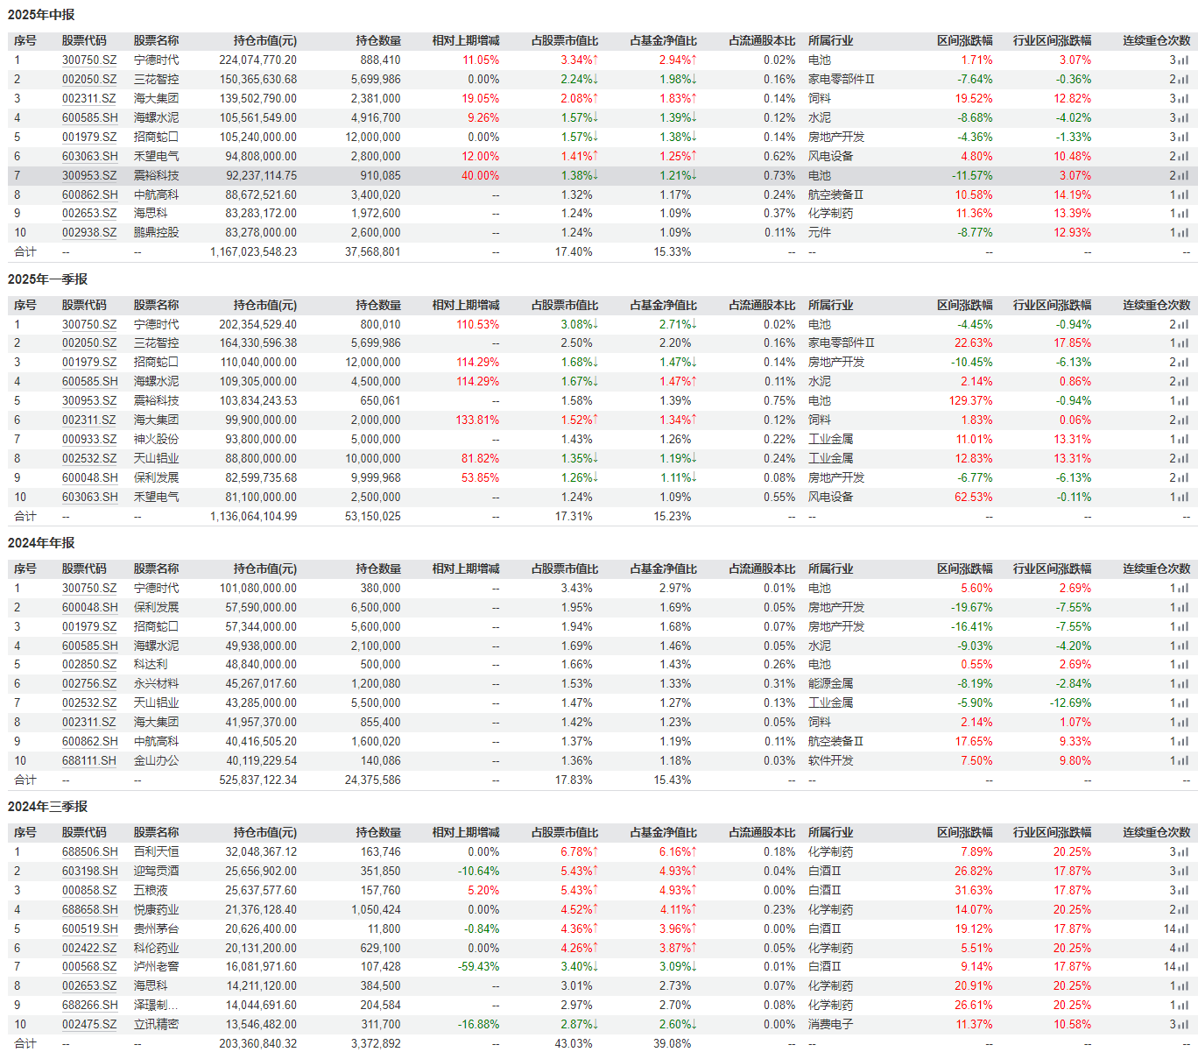Click 持仓市值(元) column header under 2025年中报
This screenshot has width=1198, height=1052.
(265, 41)
